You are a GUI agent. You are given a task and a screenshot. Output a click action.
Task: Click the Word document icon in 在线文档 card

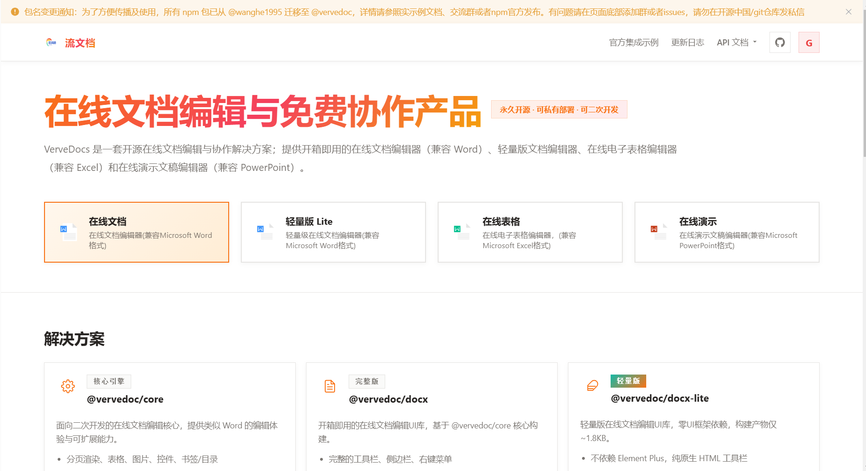[x=69, y=232]
